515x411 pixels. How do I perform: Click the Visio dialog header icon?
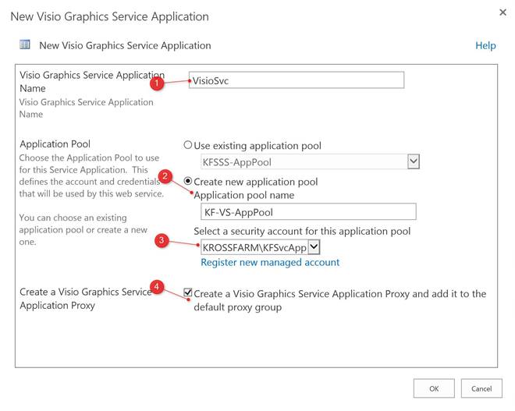pos(25,45)
